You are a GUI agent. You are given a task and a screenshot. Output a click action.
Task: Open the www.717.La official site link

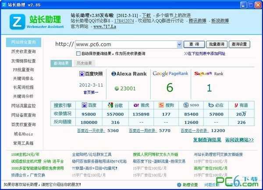[x=105, y=26]
